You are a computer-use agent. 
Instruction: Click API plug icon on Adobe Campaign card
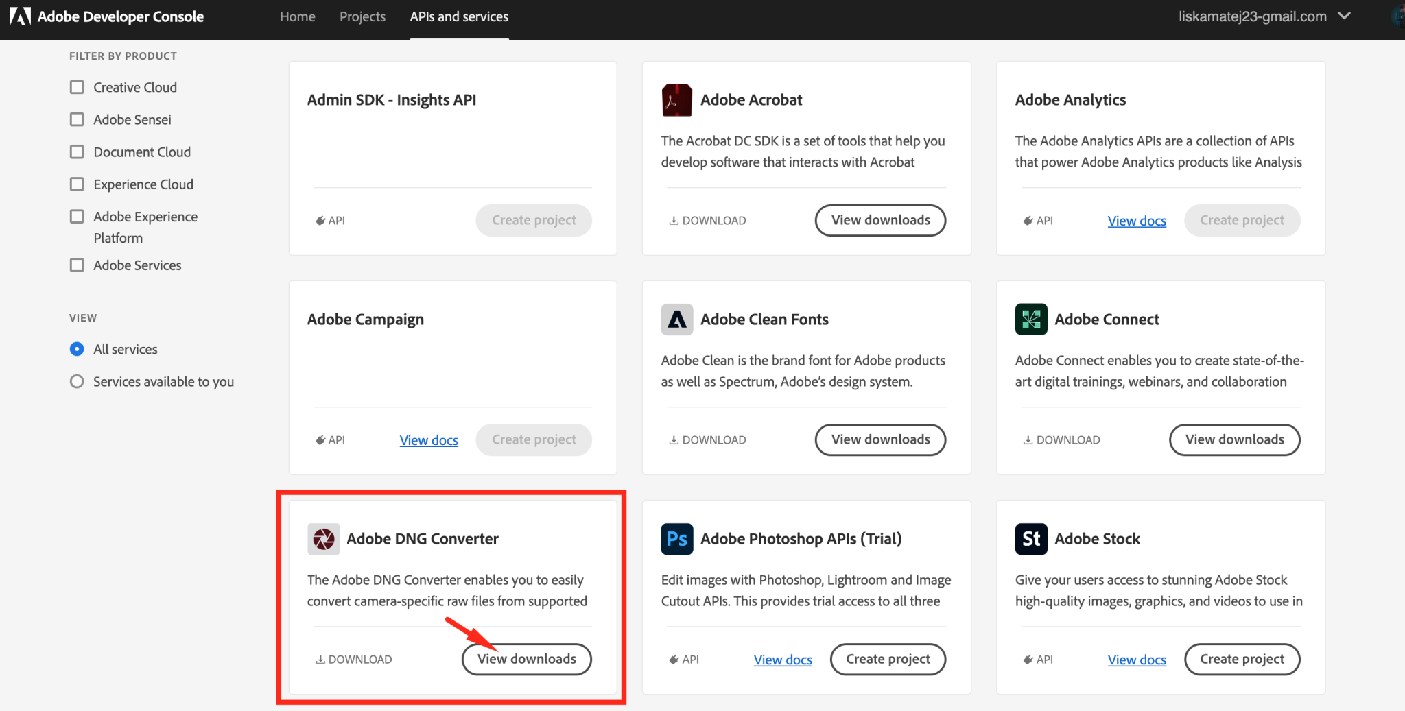tap(320, 440)
